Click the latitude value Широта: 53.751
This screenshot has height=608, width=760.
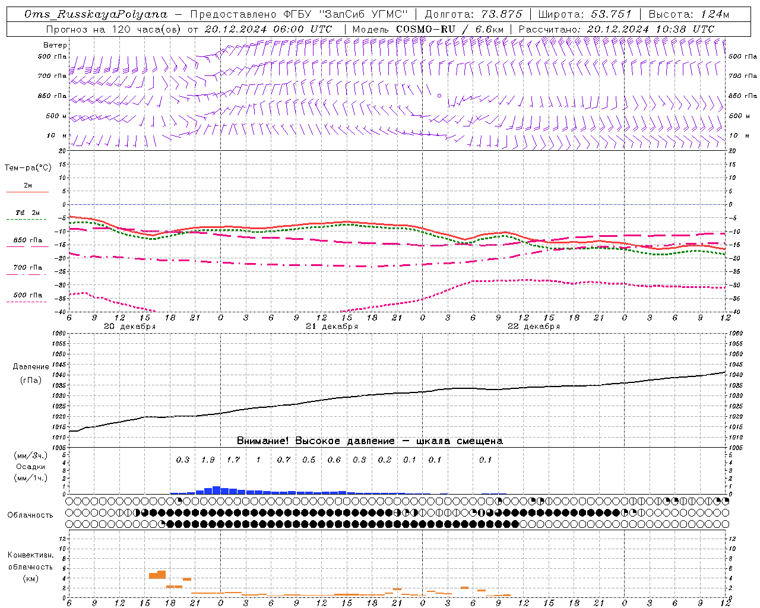[584, 14]
